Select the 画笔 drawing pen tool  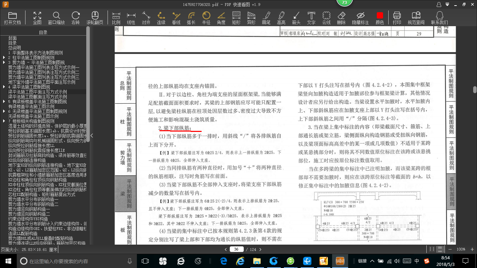(x=266, y=16)
